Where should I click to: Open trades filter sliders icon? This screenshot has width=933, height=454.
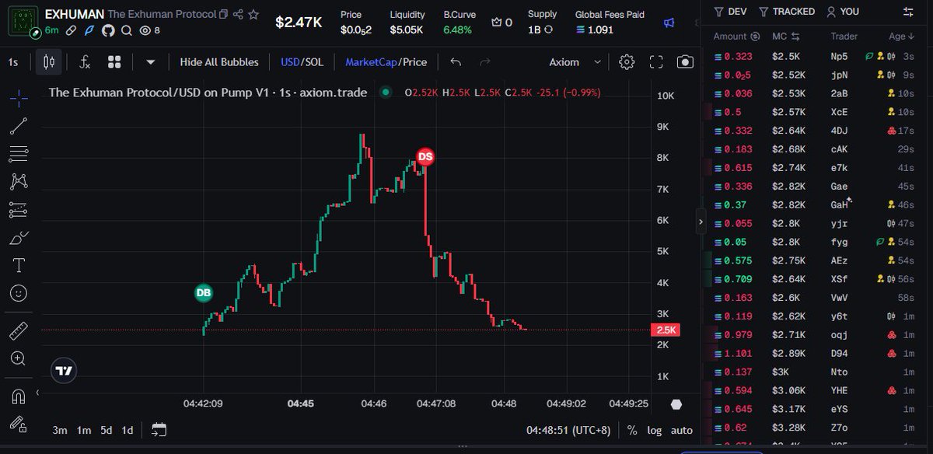tap(908, 12)
